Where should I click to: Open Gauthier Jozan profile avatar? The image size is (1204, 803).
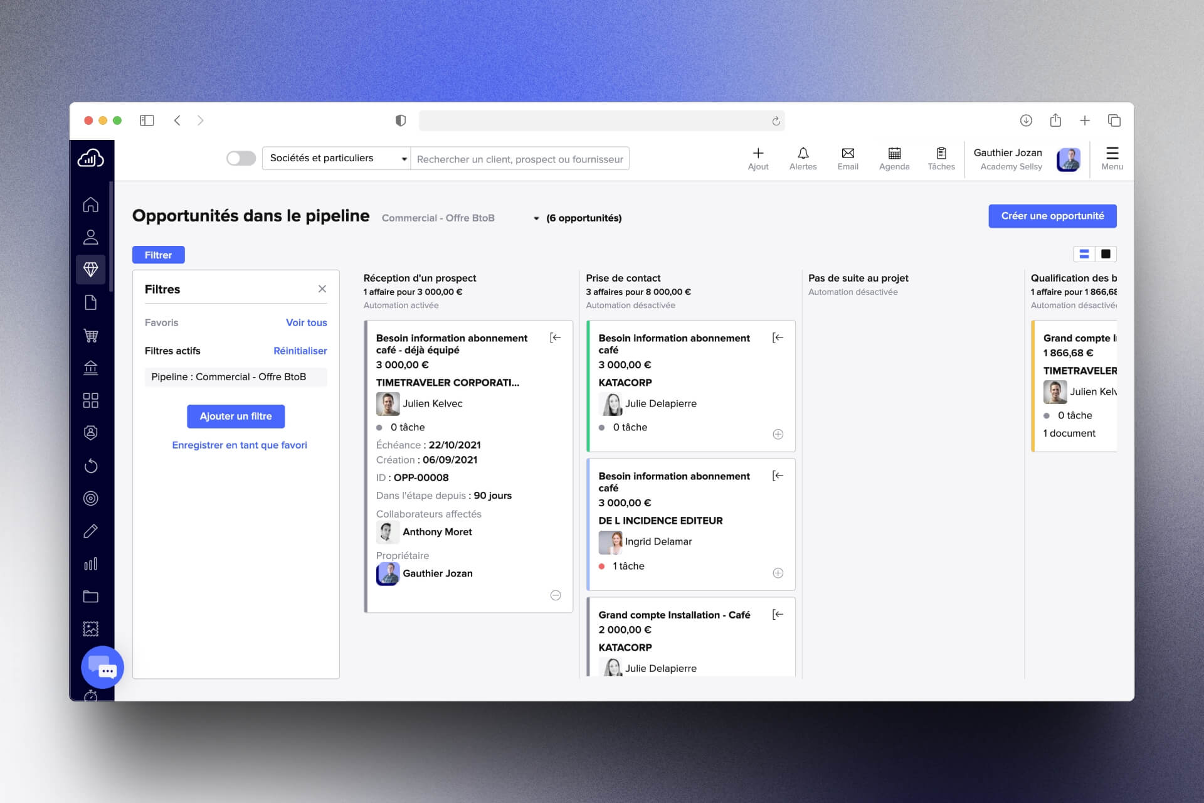point(1068,159)
